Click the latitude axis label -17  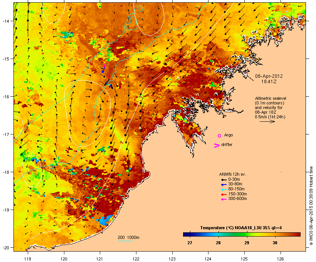click(5, 134)
